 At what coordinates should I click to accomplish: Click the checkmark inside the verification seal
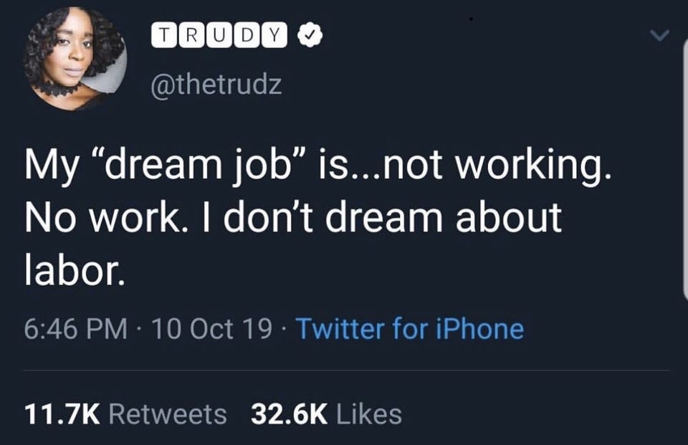pyautogui.click(x=309, y=34)
